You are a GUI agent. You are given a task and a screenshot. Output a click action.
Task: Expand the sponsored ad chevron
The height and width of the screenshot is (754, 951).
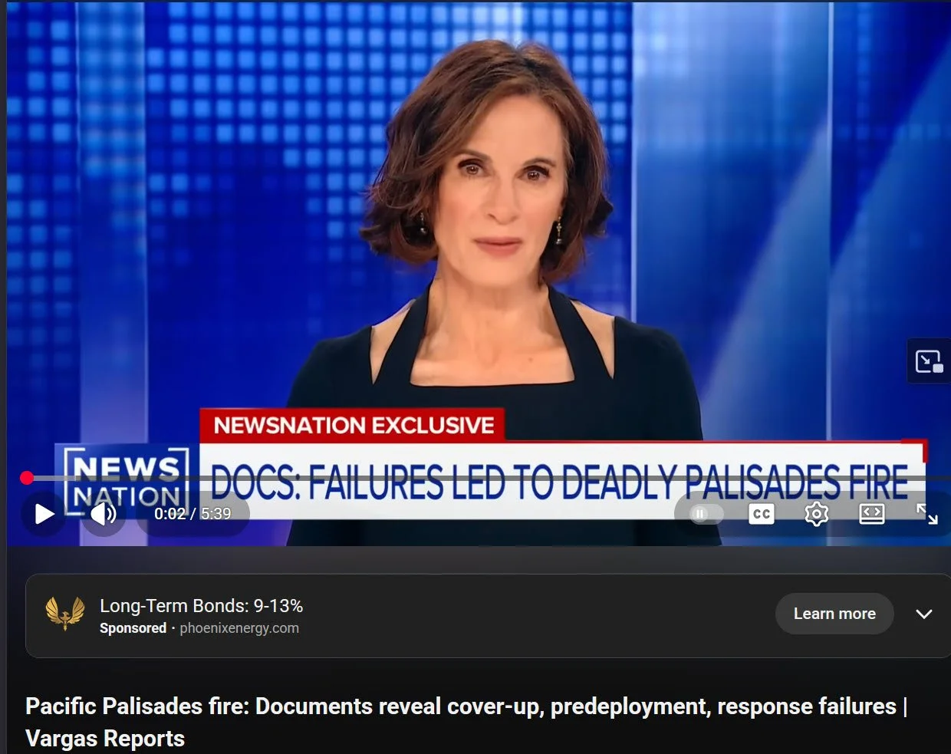pos(924,614)
